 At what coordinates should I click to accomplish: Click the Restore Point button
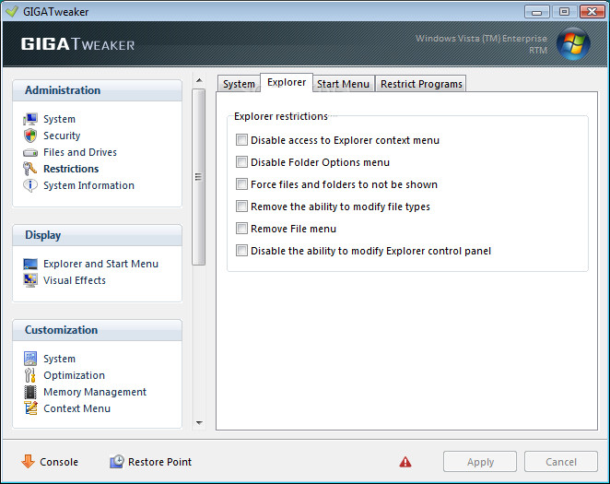(x=150, y=462)
